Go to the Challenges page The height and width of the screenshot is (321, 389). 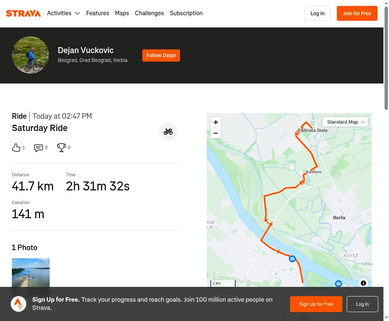[x=149, y=13]
